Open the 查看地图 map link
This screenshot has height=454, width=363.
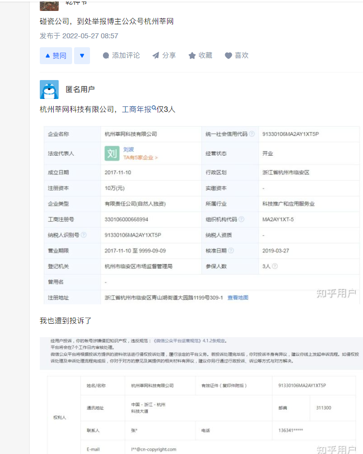coord(238,298)
